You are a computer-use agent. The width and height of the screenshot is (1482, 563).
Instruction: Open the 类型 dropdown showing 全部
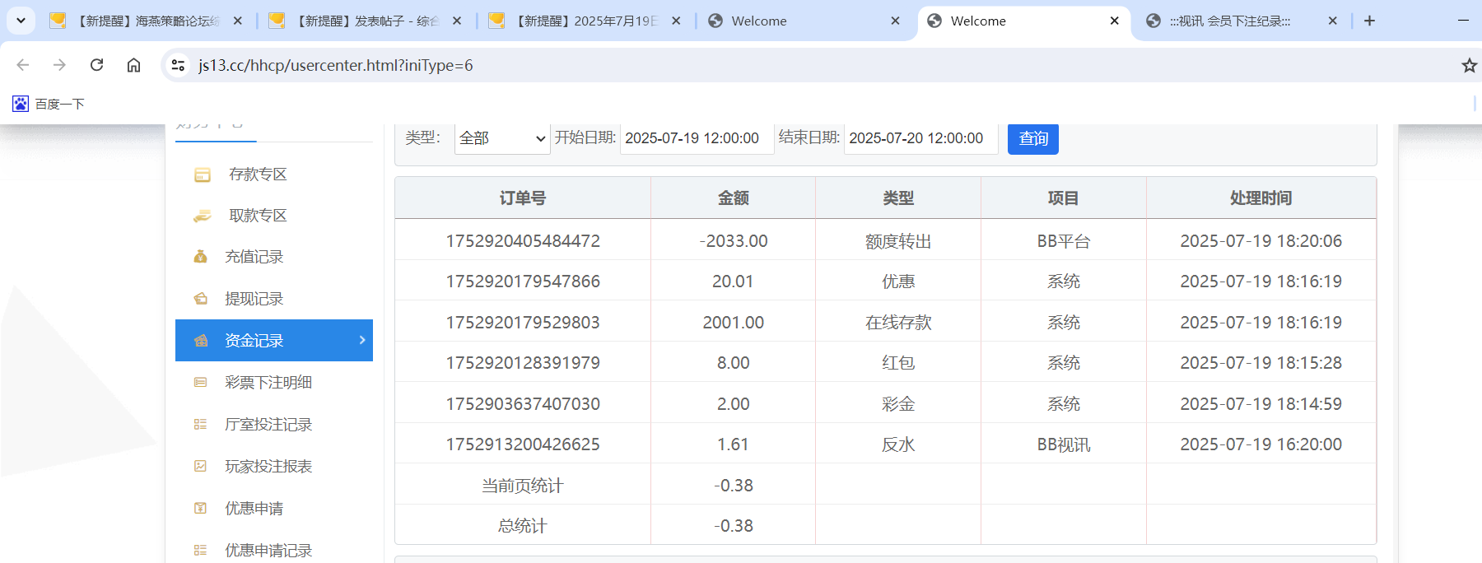click(502, 138)
